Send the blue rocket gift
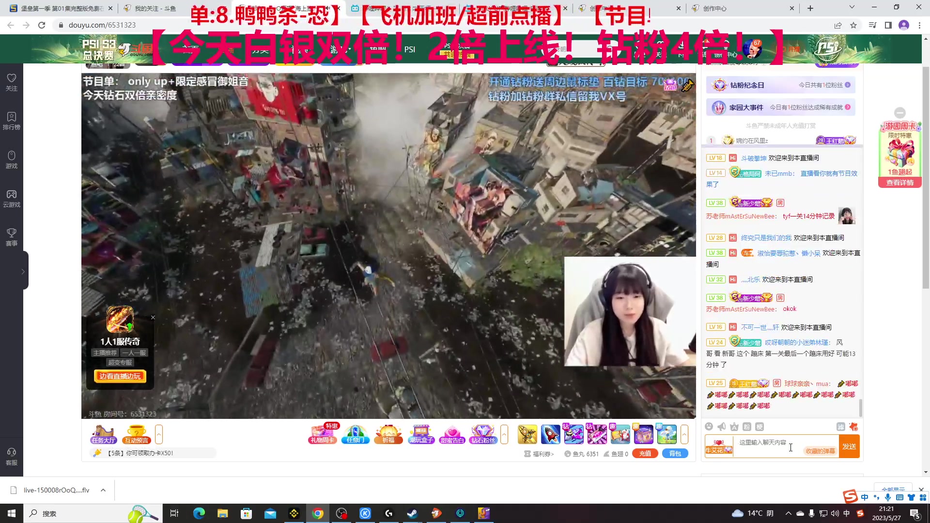This screenshot has width=930, height=523. click(x=550, y=434)
